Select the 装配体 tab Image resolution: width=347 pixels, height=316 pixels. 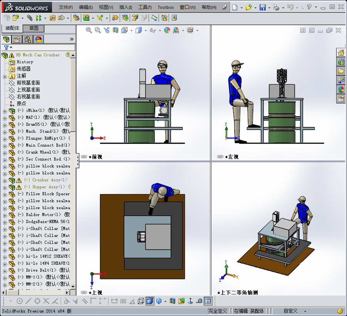[x=12, y=28]
